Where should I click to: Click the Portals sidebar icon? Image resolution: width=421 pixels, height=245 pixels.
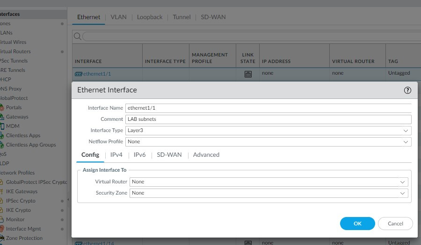pos(1,107)
